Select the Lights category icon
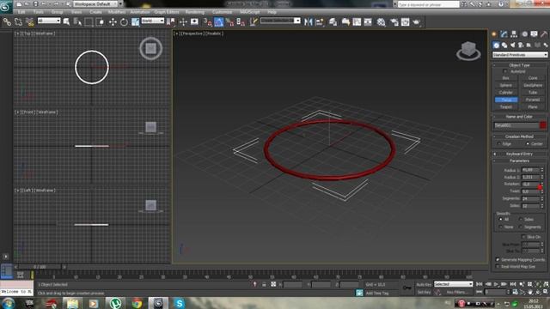The image size is (550, 309). tap(512, 45)
